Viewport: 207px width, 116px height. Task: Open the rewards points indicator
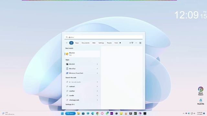131,43
